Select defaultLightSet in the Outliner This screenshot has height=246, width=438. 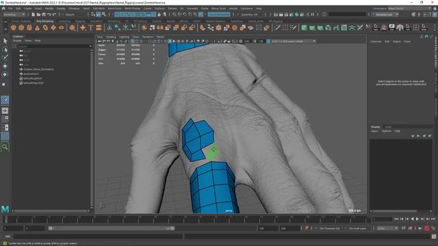pyautogui.click(x=33, y=79)
